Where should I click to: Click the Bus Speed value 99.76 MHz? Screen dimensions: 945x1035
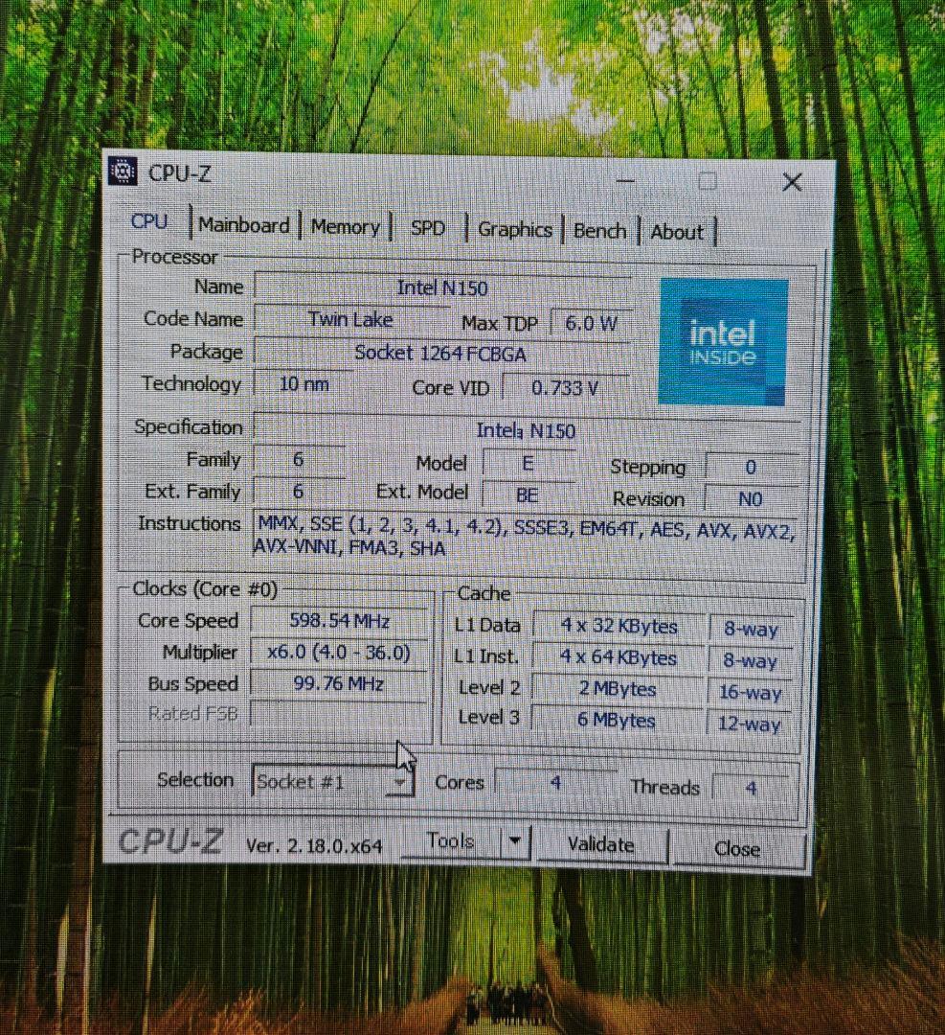point(338,683)
